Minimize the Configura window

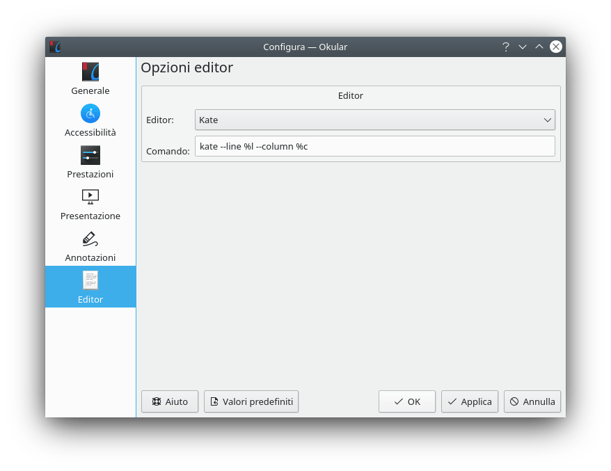coord(523,47)
